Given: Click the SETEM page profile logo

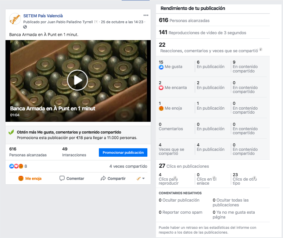Looking at the screenshot, I should pyautogui.click(x=15, y=19).
